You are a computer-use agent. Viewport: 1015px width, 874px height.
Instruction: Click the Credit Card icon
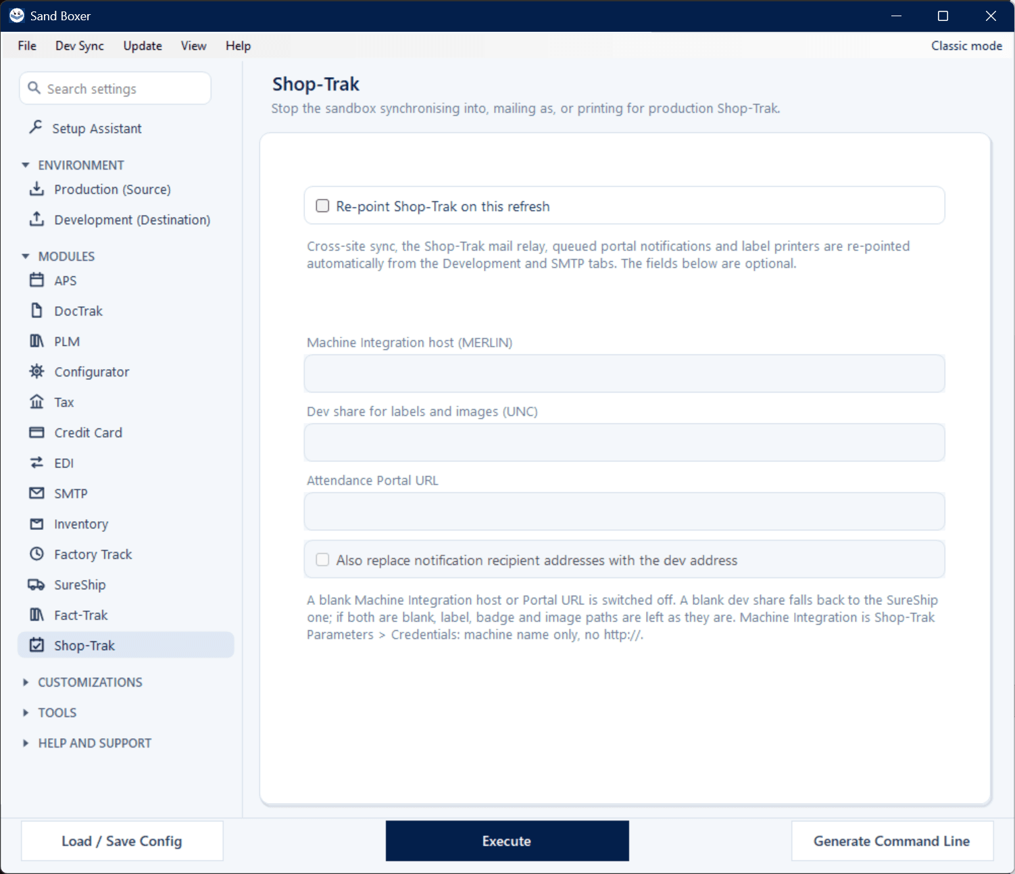[37, 432]
